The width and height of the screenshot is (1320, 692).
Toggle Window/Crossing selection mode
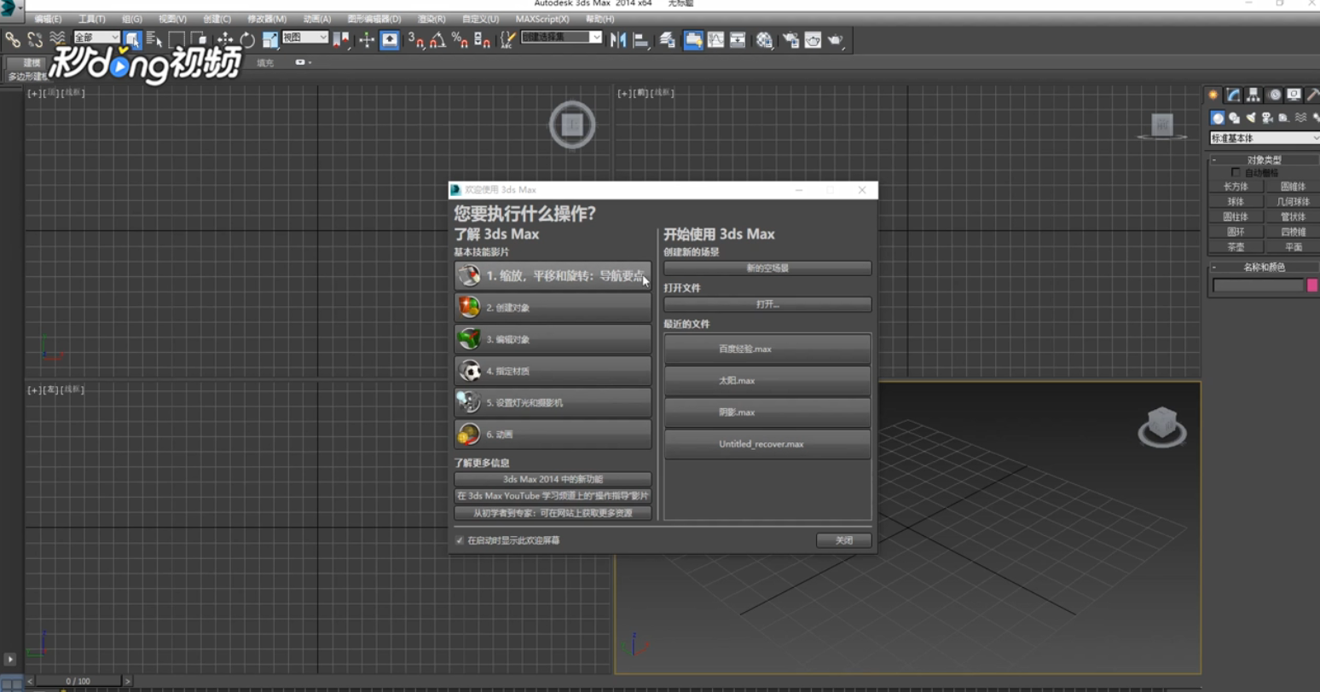199,39
